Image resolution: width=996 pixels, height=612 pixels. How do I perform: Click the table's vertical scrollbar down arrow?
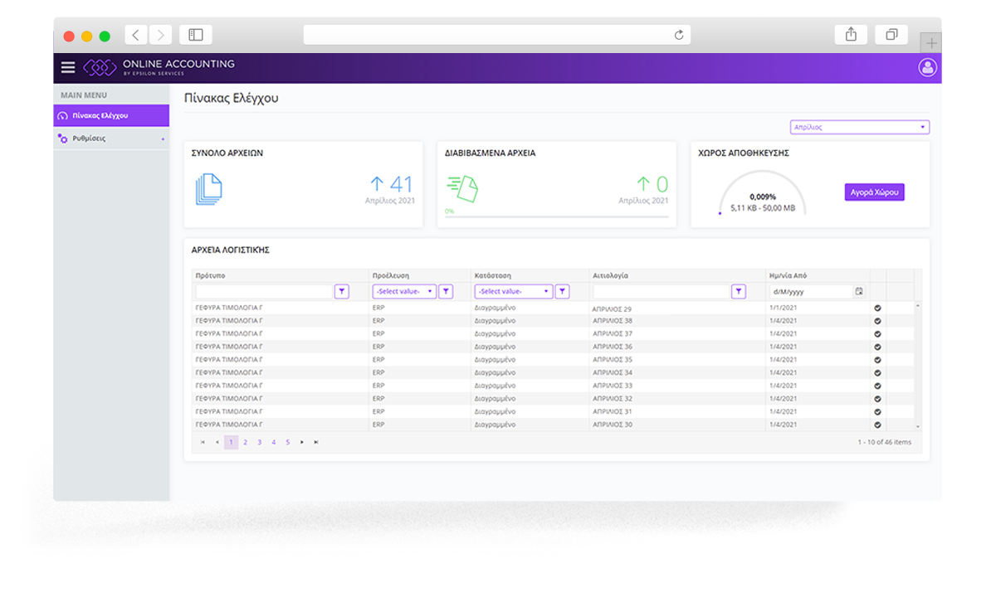click(917, 426)
